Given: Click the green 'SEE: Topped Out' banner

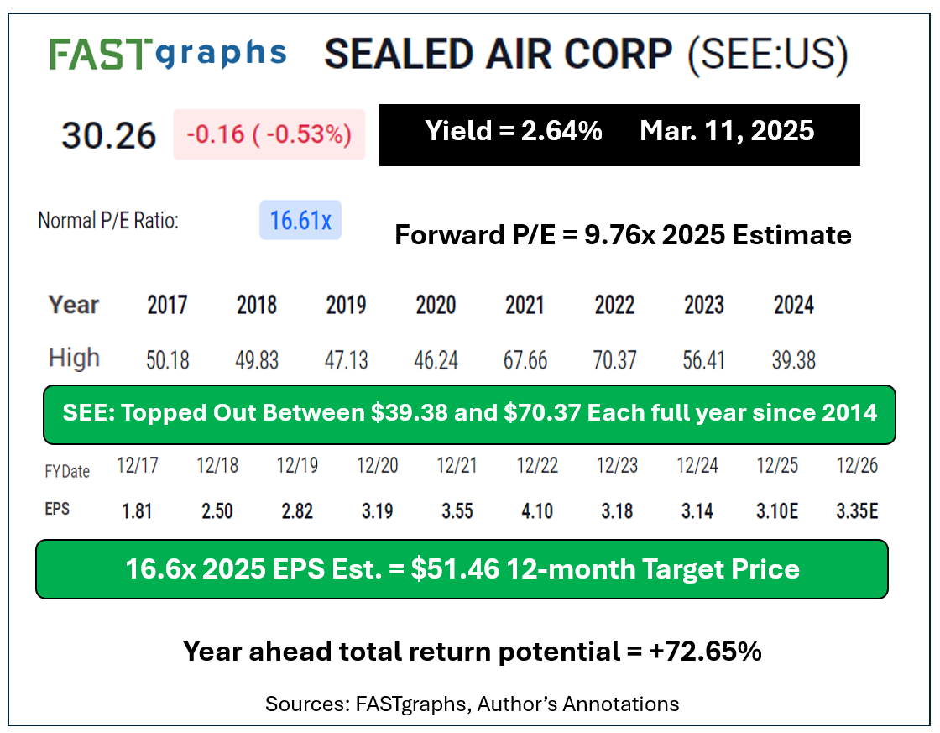Looking at the screenshot, I should pyautogui.click(x=469, y=414).
